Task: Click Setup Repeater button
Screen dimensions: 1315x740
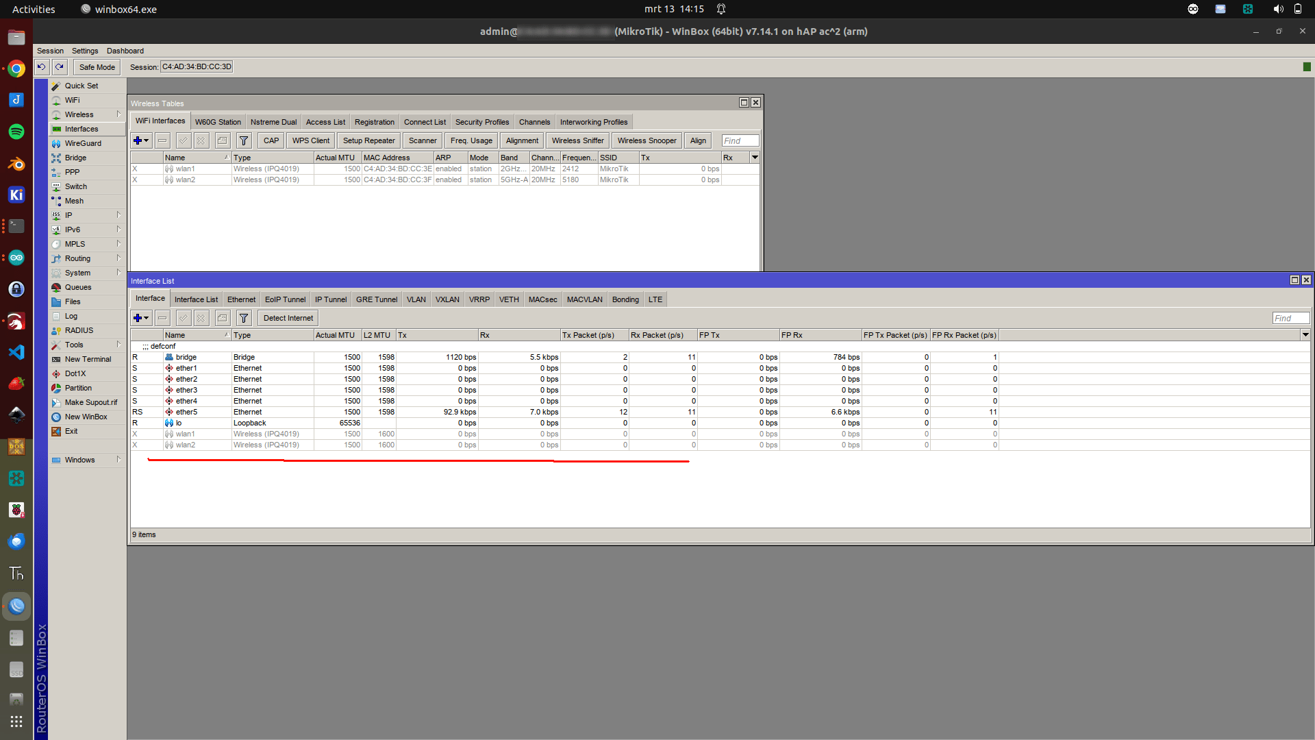Action: (369, 140)
